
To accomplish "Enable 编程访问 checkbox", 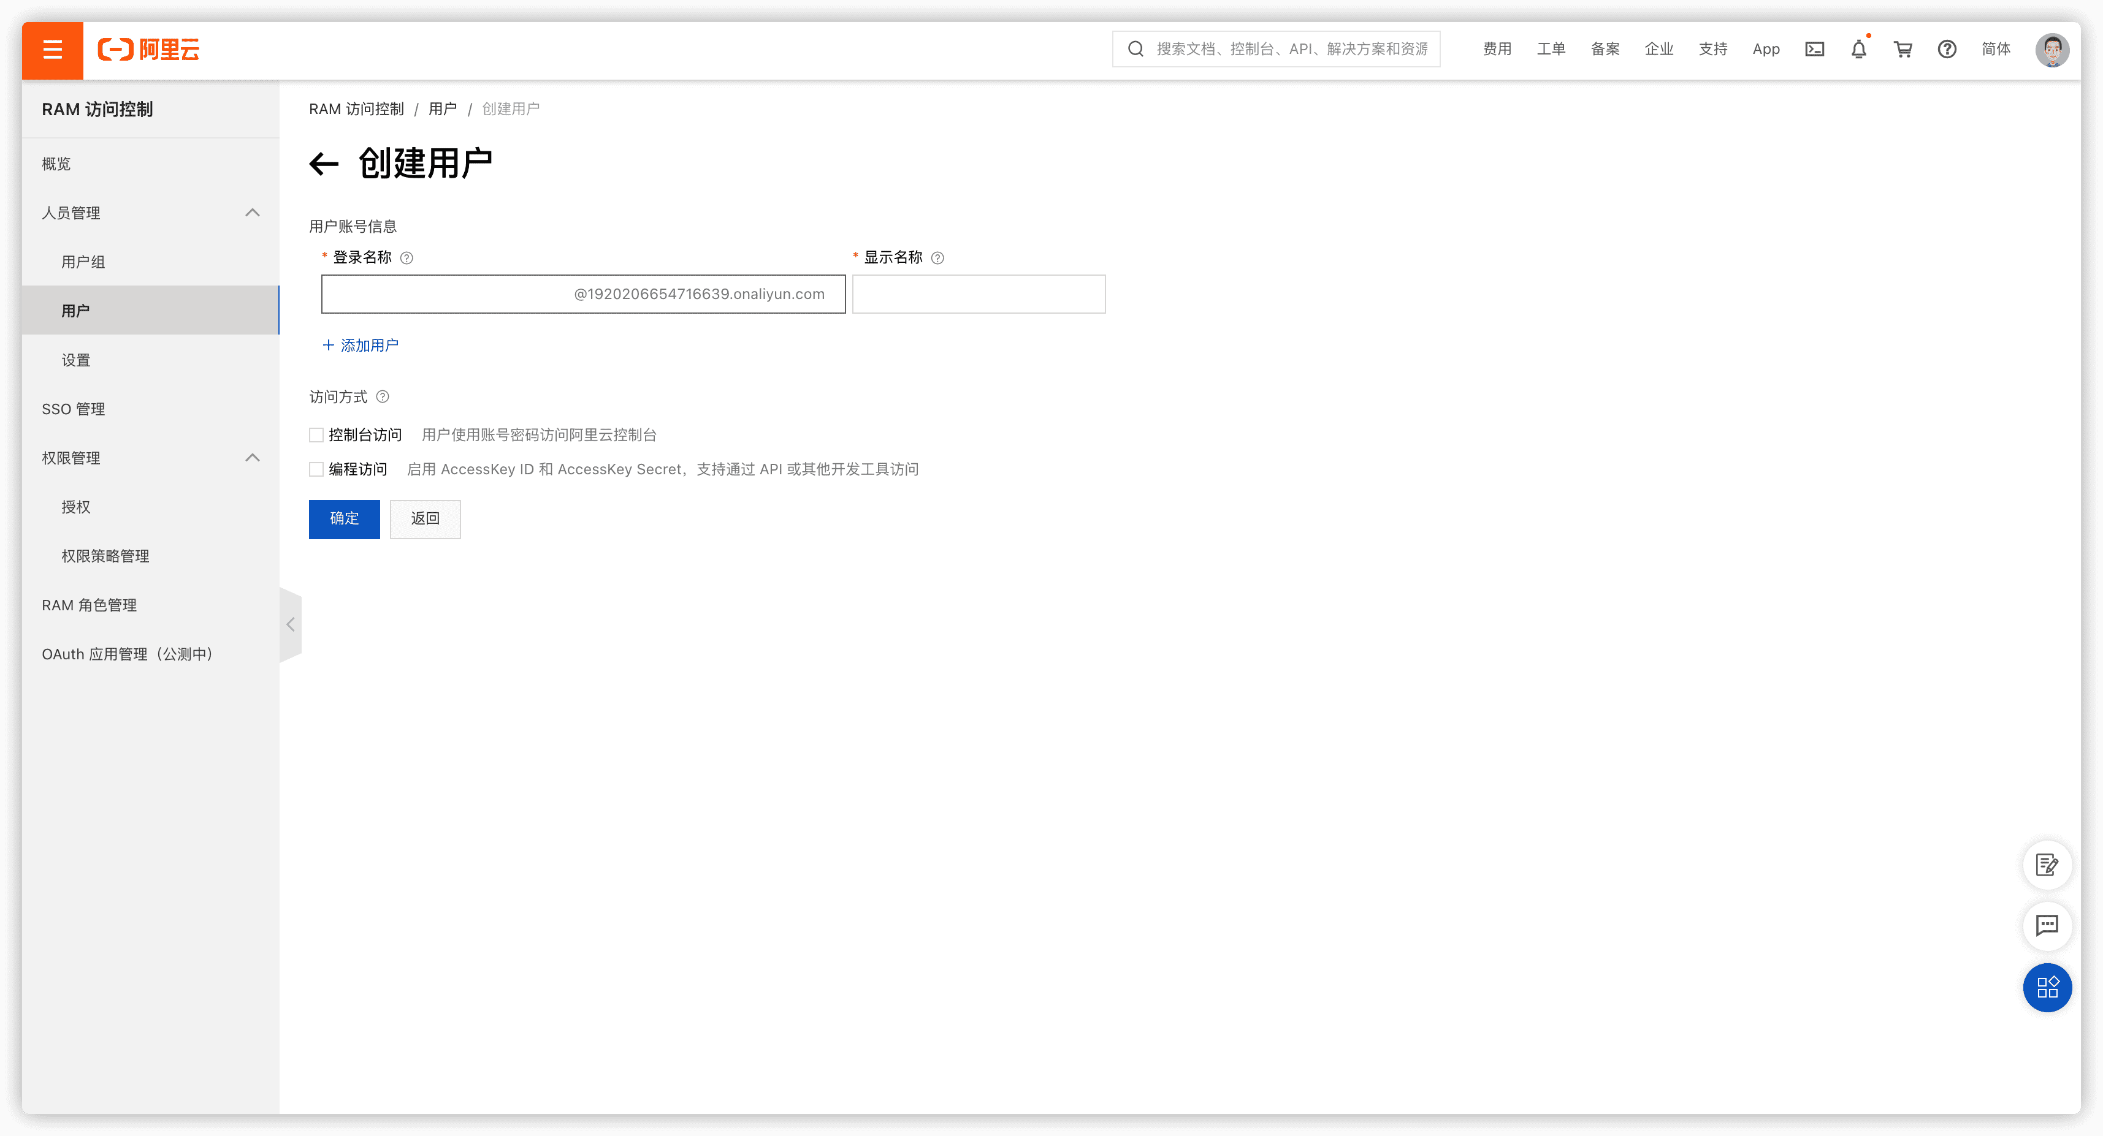I will tap(315, 469).
